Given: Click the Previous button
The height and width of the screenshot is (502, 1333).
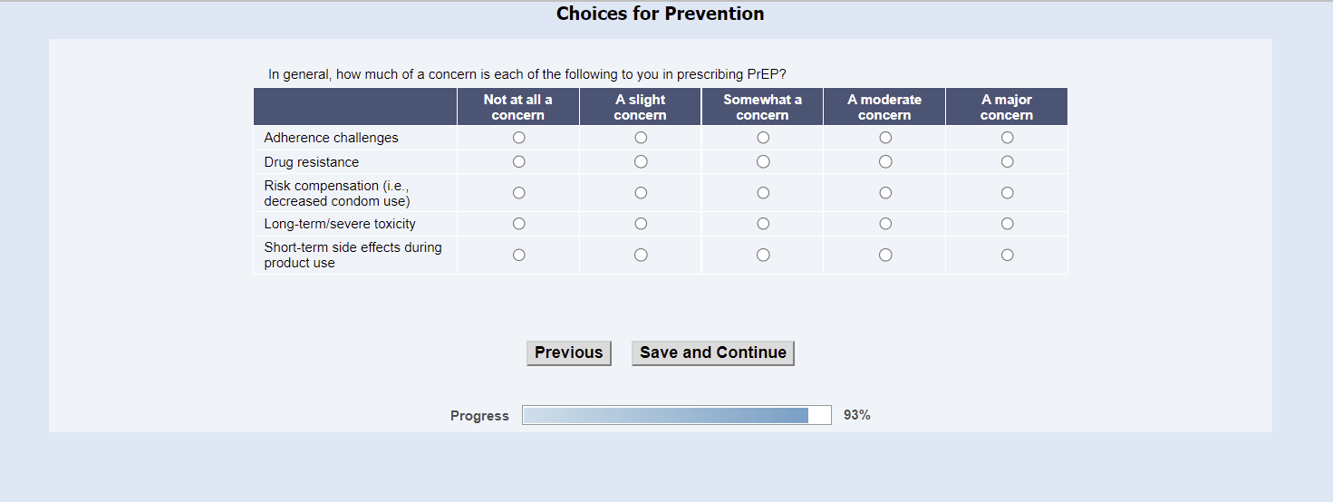Looking at the screenshot, I should click(x=568, y=352).
